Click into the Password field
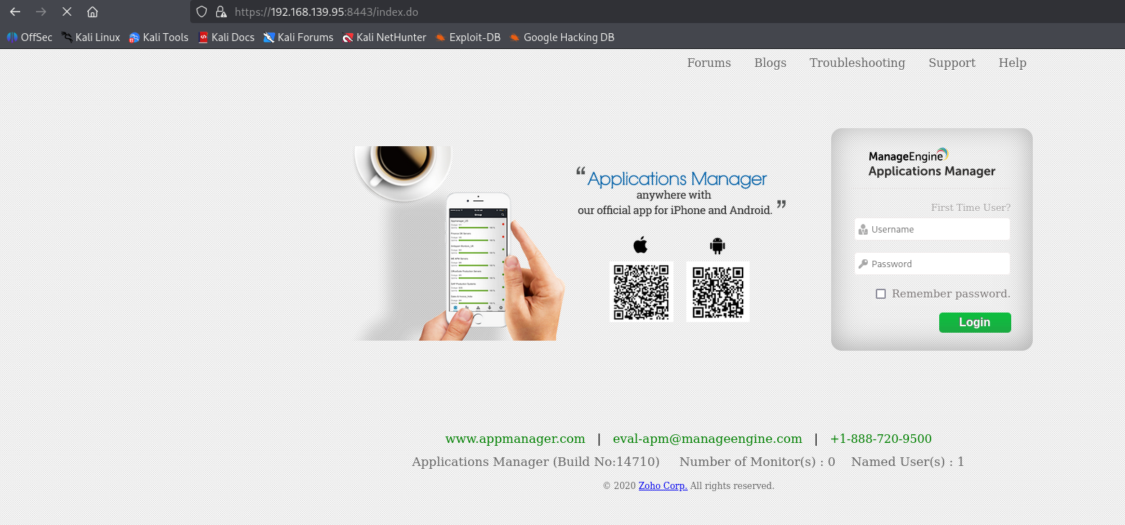Screen dimensions: 1125x525 tap(936, 264)
